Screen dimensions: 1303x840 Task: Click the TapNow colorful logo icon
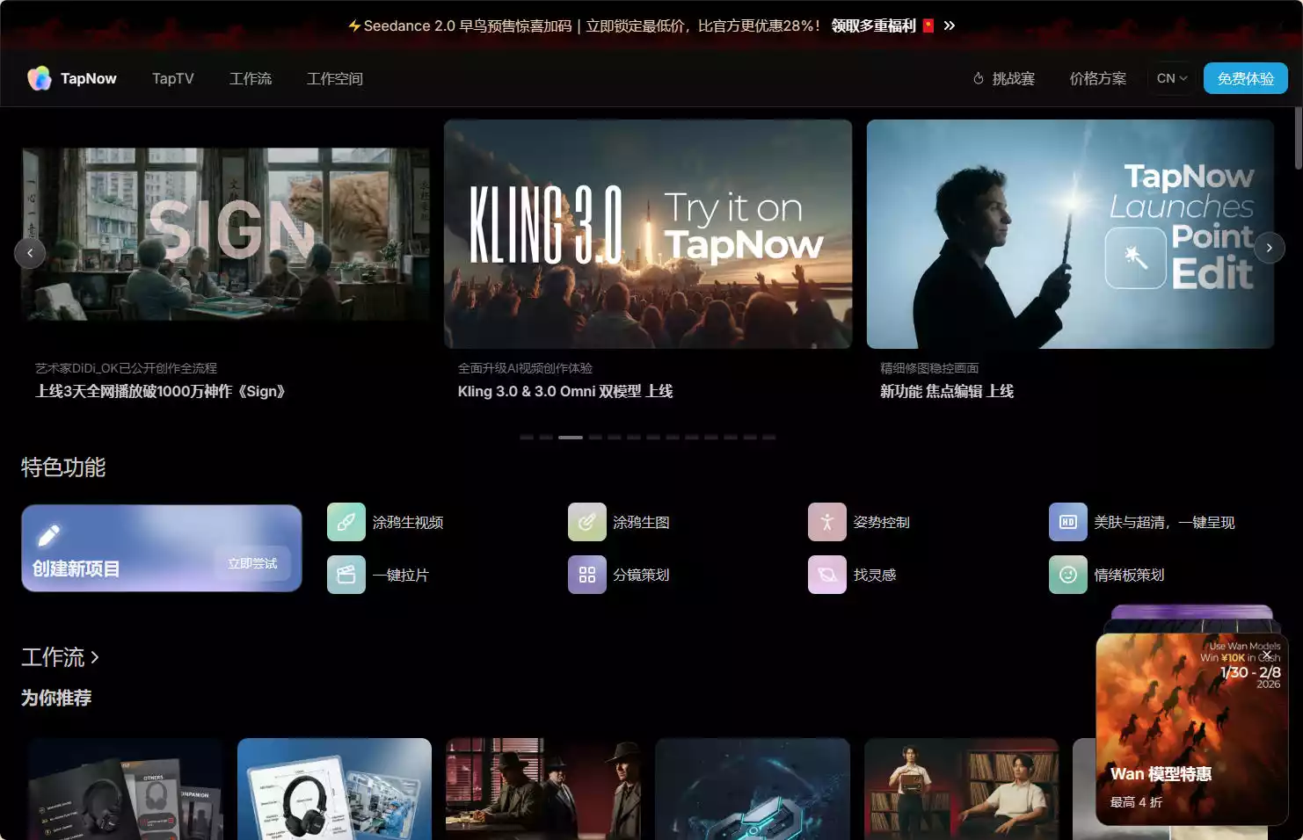point(40,78)
